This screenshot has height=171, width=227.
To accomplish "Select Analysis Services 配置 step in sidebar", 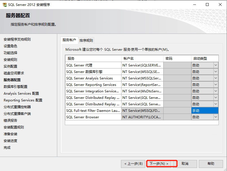I will coord(21,94).
